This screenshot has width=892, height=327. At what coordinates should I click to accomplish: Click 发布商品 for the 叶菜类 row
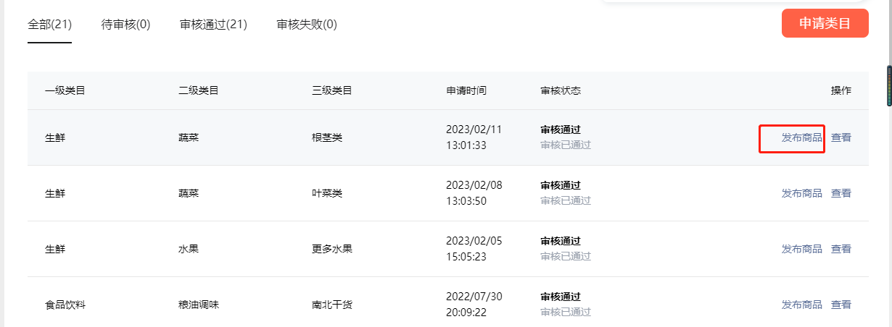point(802,193)
